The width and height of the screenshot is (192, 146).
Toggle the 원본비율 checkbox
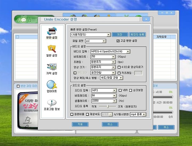[72, 114]
